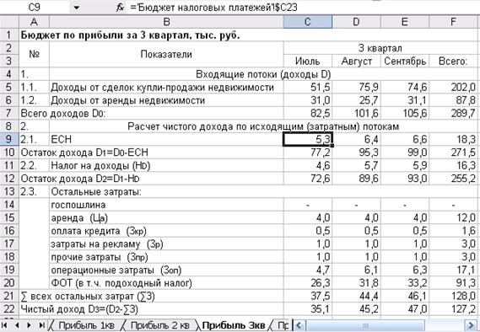The height and width of the screenshot is (332, 480).
Task: Click the horizontal scrollbar thumb
Action: click(x=365, y=325)
